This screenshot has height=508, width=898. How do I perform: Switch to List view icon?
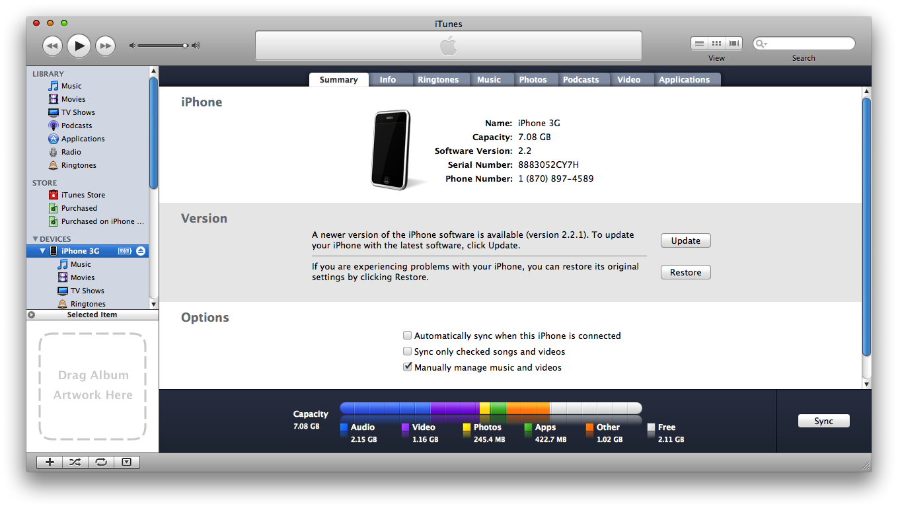click(699, 44)
